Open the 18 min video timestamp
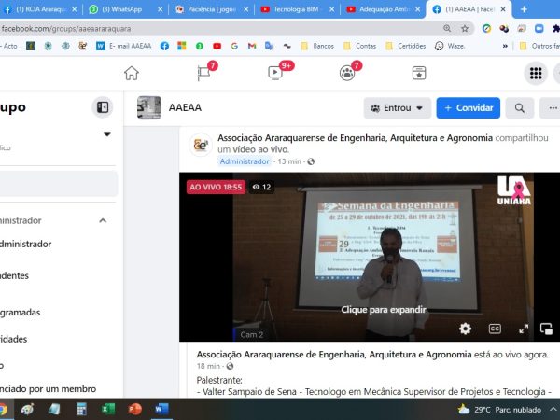The height and width of the screenshot is (420, 560). 208,366
